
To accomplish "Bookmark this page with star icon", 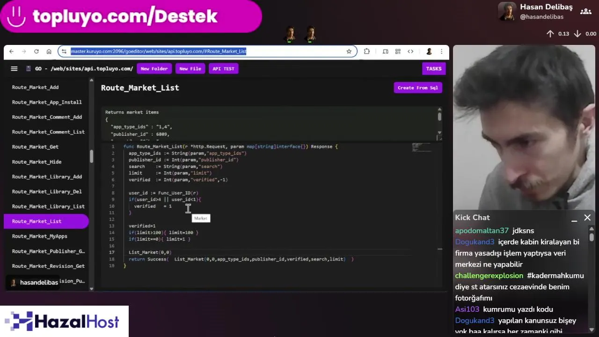I will point(349,51).
